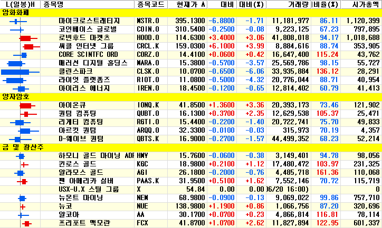This screenshot has width=382, height=228.
Task: Select stock name 써클 인터넷 그룹
Action: tap(86, 46)
